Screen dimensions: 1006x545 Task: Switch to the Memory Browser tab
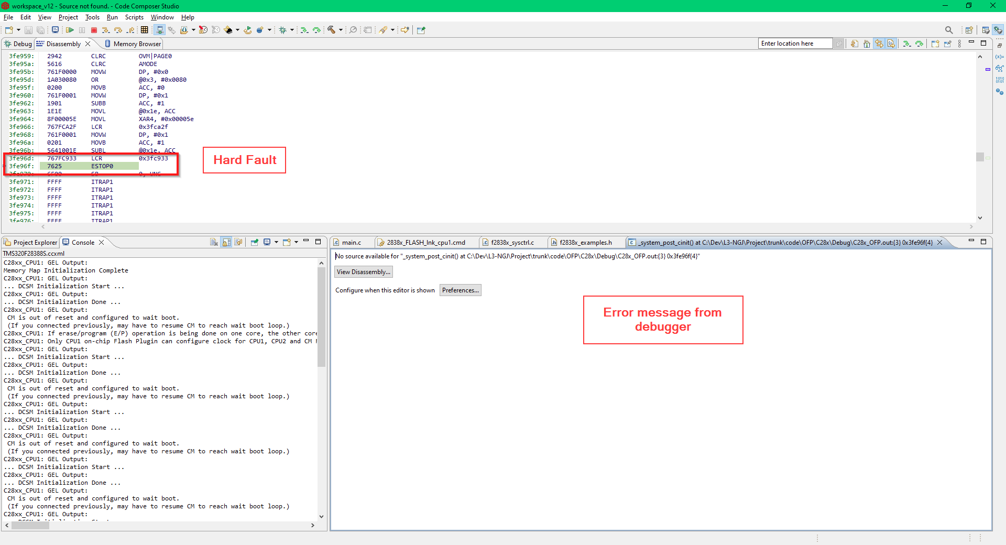pyautogui.click(x=133, y=44)
